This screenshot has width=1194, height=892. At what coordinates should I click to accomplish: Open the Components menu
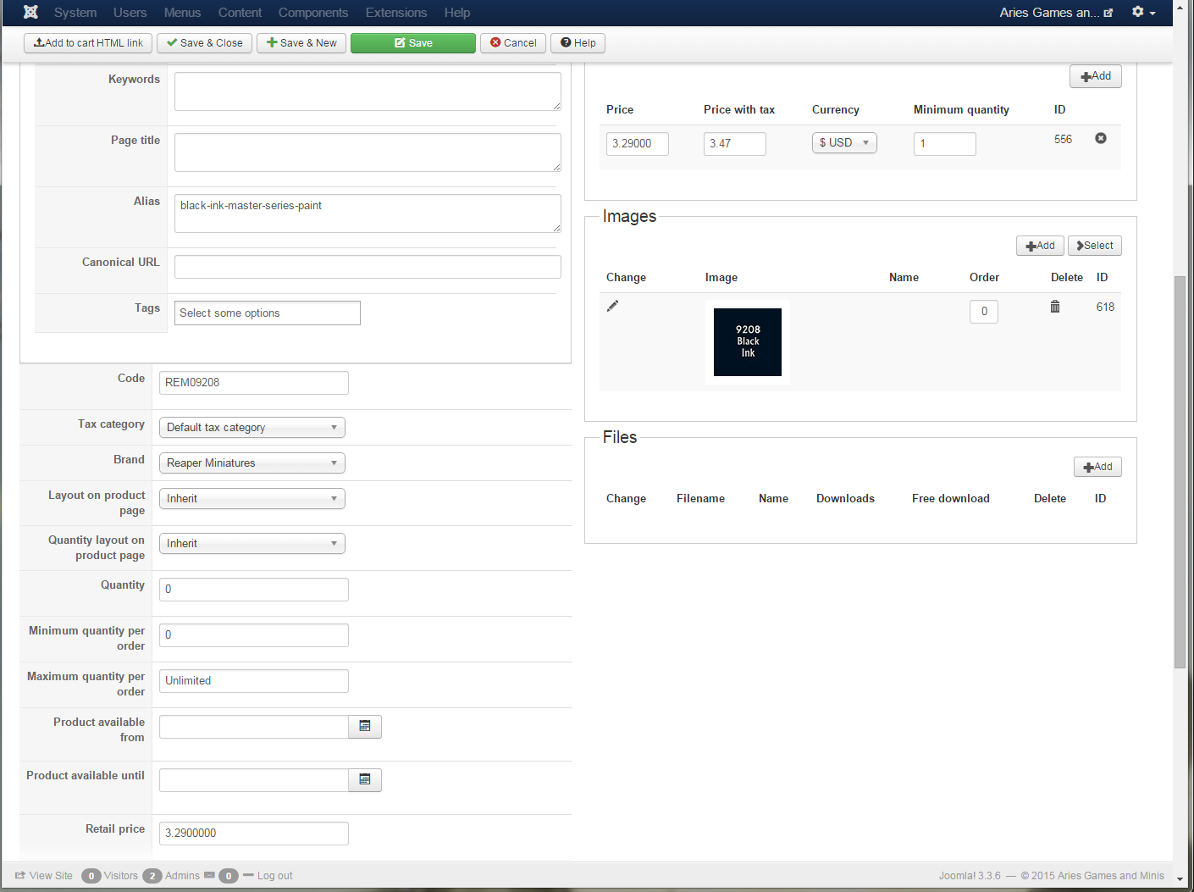pyautogui.click(x=313, y=13)
